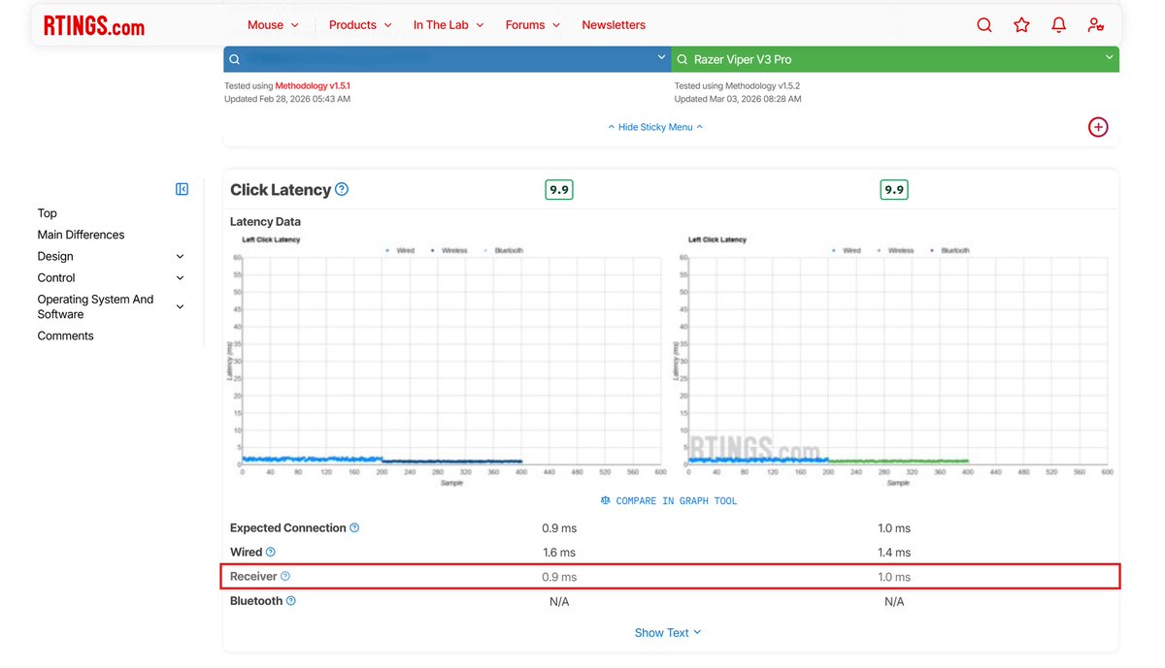
Task: Open the Click Latency help icon
Action: click(342, 189)
